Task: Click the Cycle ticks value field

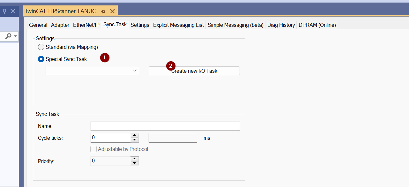Action: [x=111, y=138]
